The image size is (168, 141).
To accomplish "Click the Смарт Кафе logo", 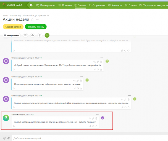I will click(12, 5).
